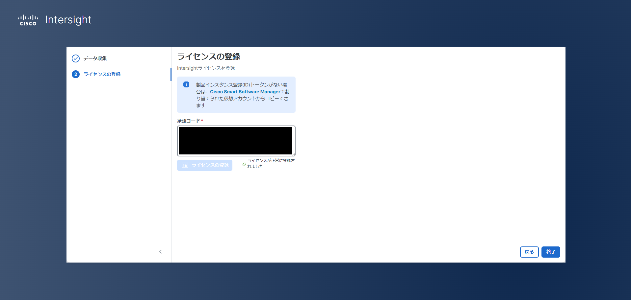Click inside the 承認コード input field
The height and width of the screenshot is (300, 631).
click(235, 141)
